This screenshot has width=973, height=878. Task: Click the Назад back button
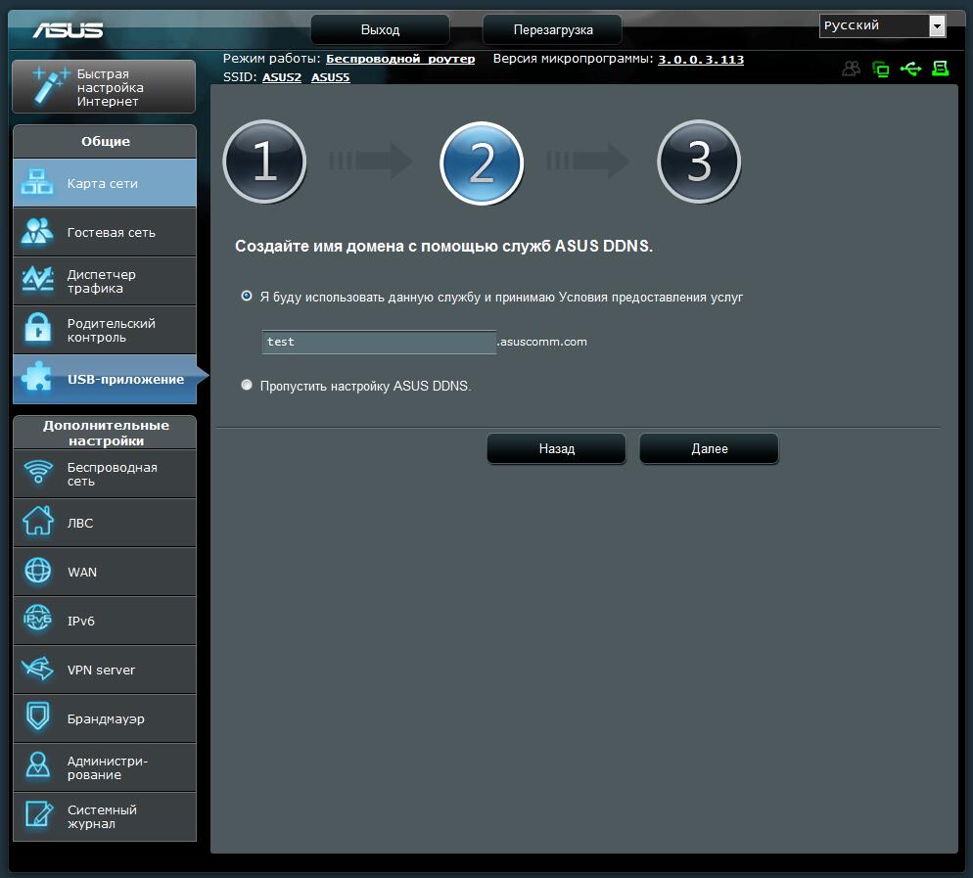tap(557, 448)
